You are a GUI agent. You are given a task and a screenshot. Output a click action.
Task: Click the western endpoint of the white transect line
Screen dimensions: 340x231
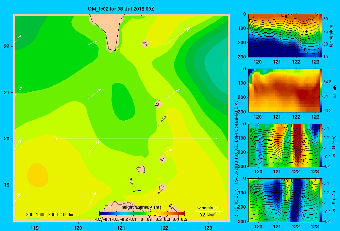pos(56,139)
